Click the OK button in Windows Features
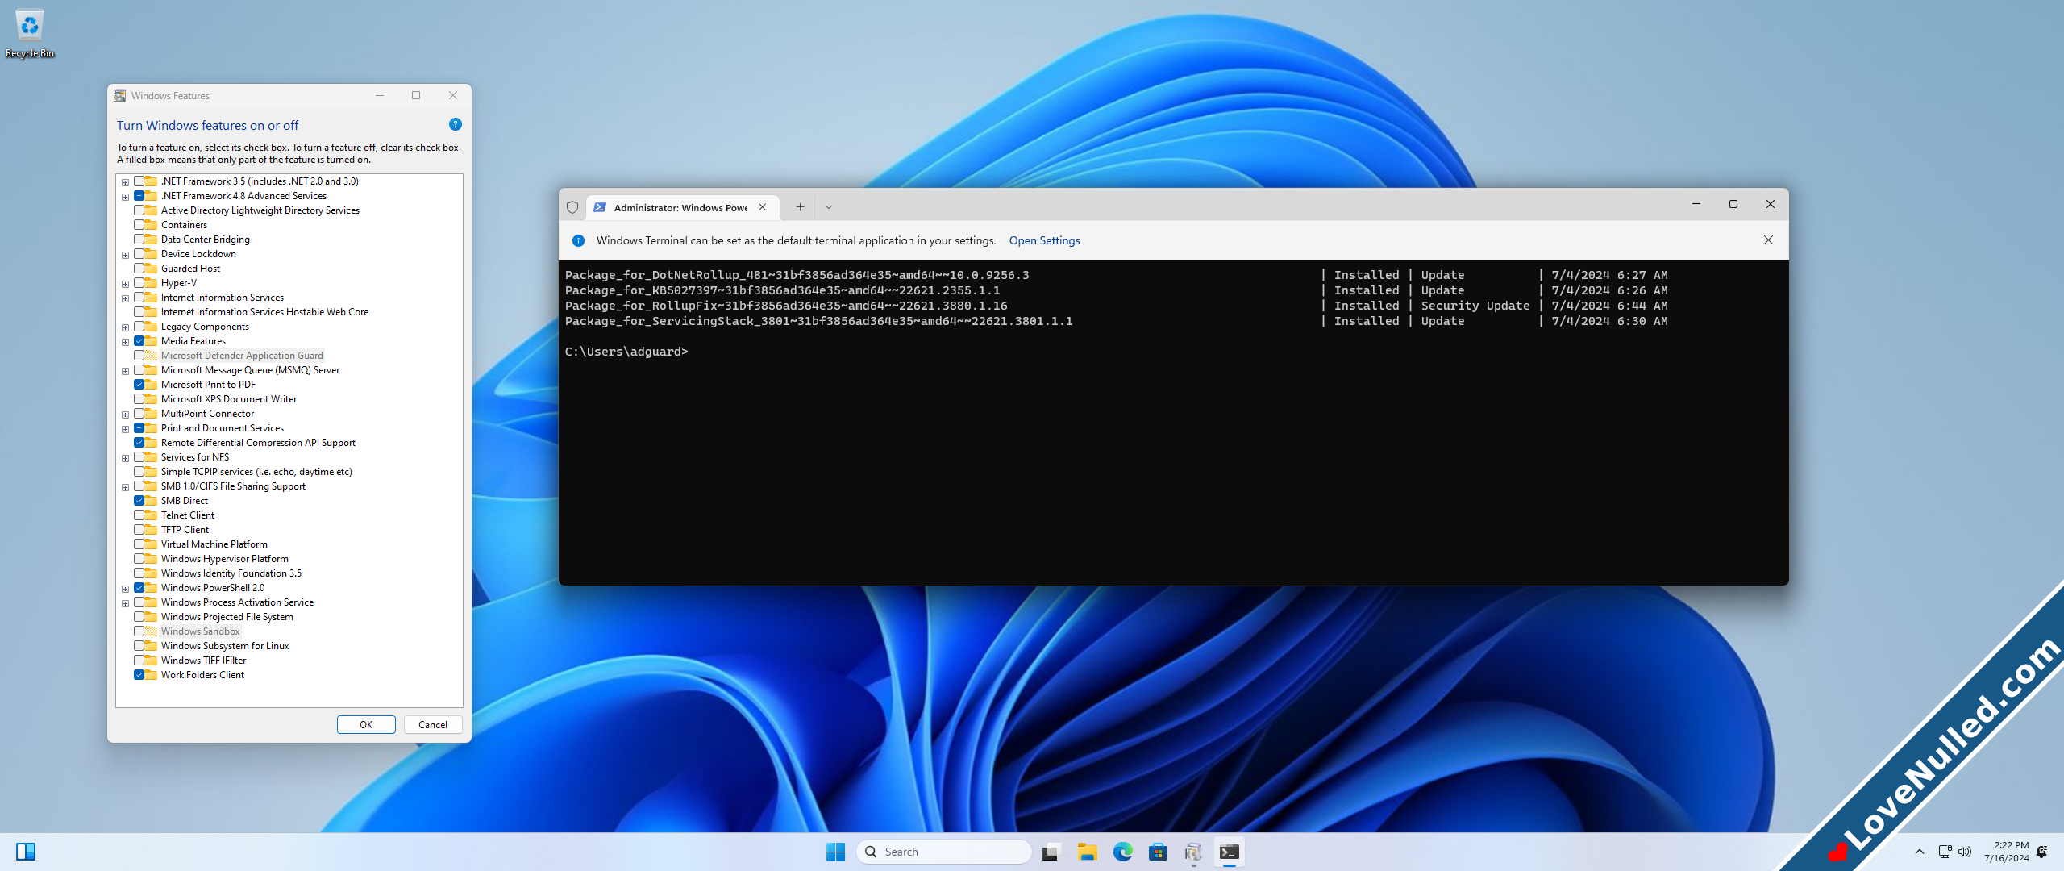 coord(366,725)
